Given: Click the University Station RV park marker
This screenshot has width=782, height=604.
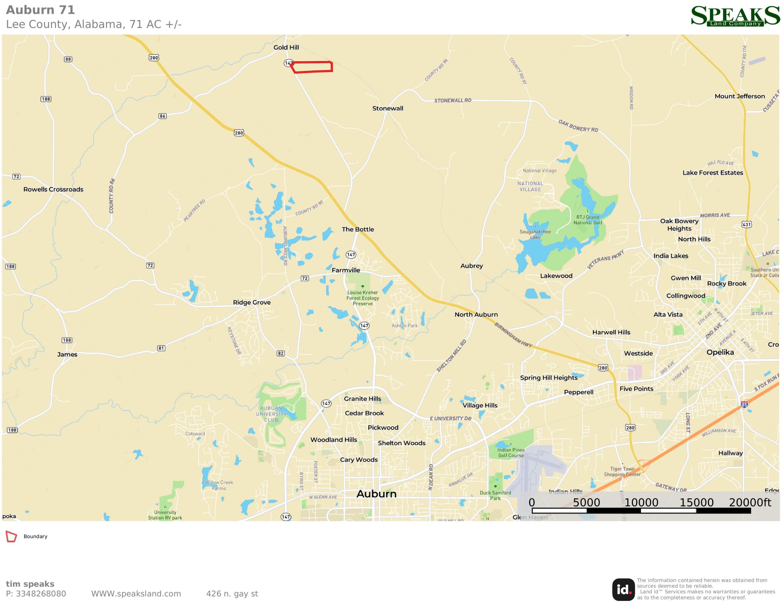Looking at the screenshot, I should click(165, 506).
